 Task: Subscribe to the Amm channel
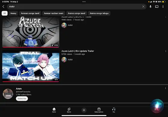22,99
